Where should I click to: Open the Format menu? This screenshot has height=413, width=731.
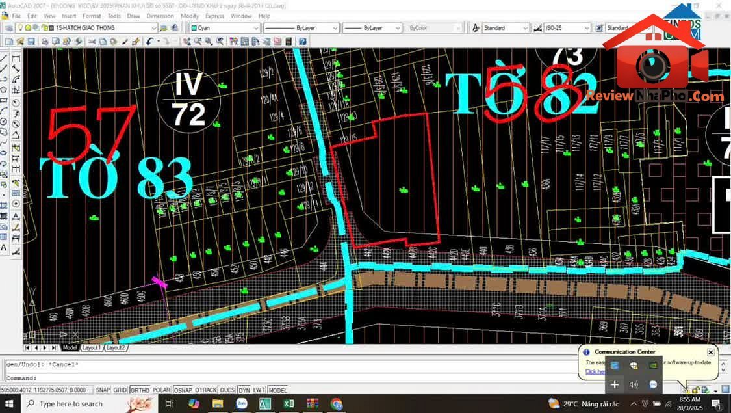coord(92,16)
